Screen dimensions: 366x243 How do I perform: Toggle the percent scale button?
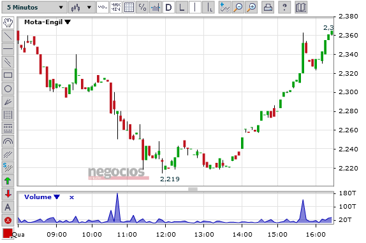(x=142, y=8)
